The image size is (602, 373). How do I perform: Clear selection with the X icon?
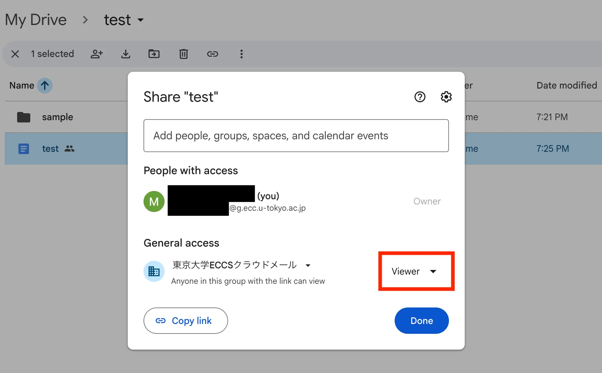15,54
